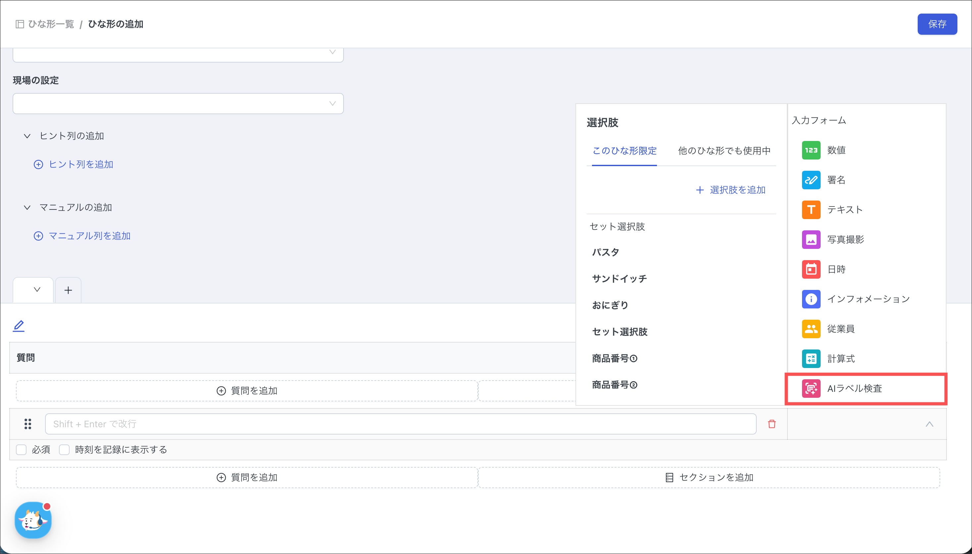Click the 保存 save button

pos(937,24)
